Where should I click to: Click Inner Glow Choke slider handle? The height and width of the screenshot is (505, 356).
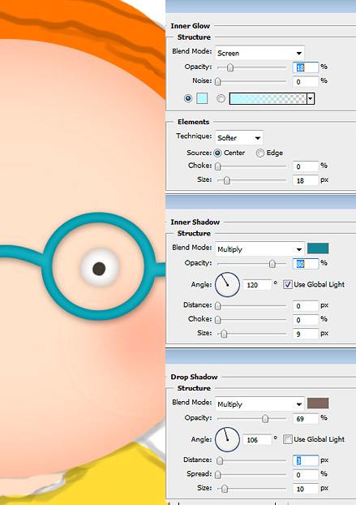pos(218,166)
